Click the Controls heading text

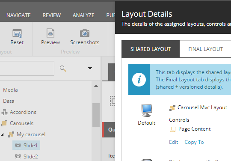pyautogui.click(x=179, y=120)
